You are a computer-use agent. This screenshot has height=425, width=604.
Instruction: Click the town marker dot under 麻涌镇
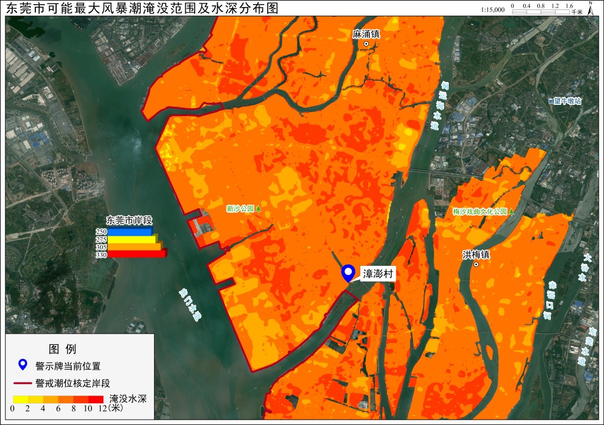[366, 44]
